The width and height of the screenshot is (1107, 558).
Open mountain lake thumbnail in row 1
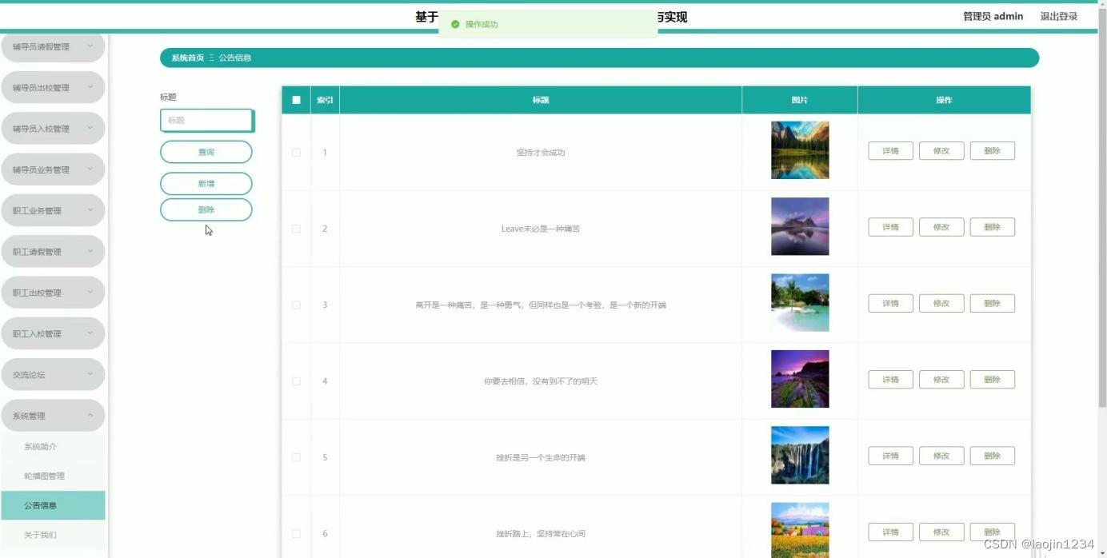tap(800, 150)
